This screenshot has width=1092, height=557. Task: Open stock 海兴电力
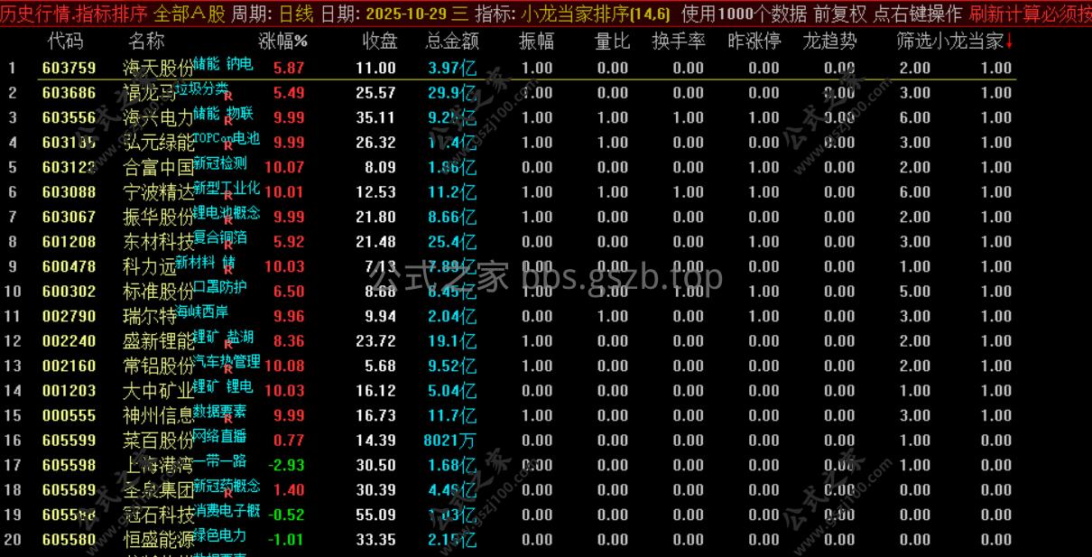point(159,117)
